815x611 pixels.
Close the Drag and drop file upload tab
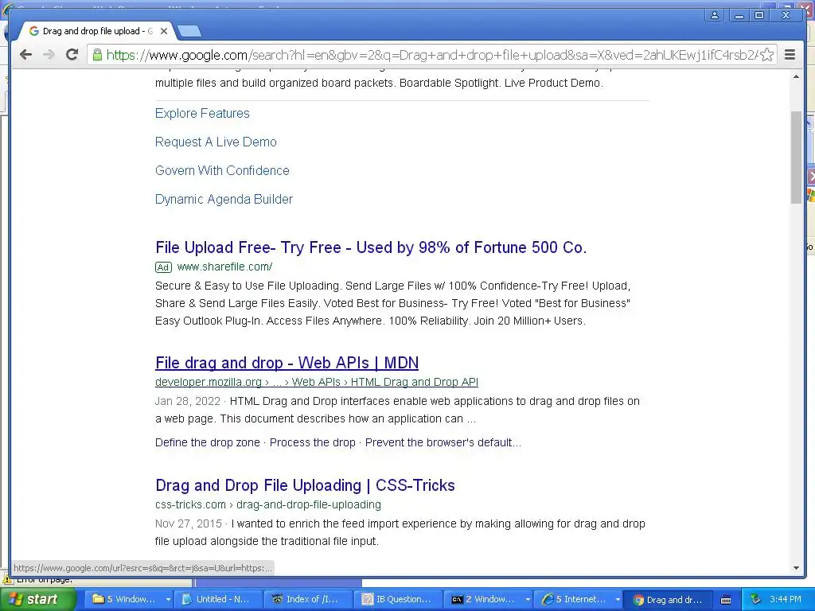(164, 31)
